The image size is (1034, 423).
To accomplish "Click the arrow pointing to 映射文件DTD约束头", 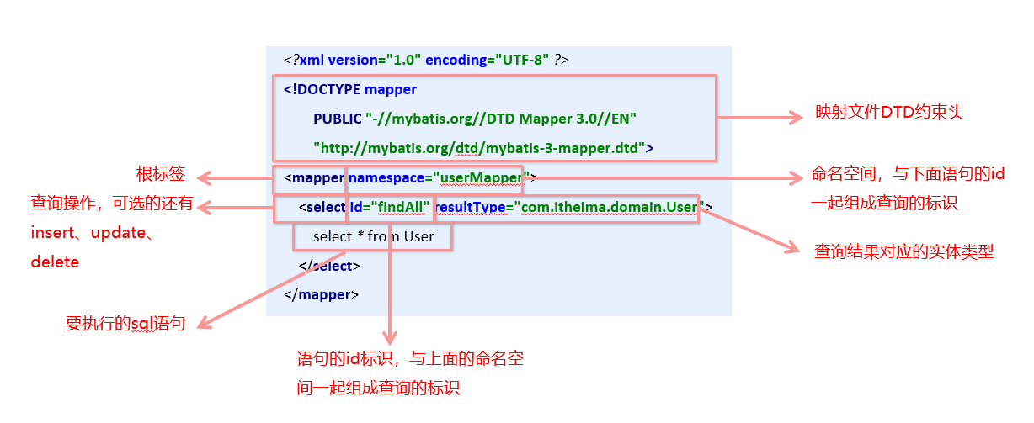I will [759, 119].
